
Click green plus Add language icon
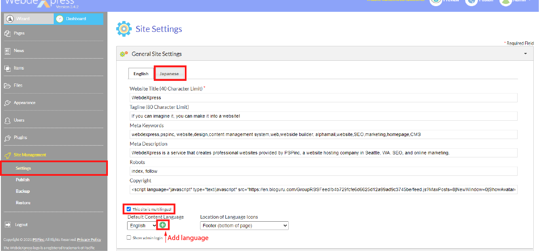(162, 225)
